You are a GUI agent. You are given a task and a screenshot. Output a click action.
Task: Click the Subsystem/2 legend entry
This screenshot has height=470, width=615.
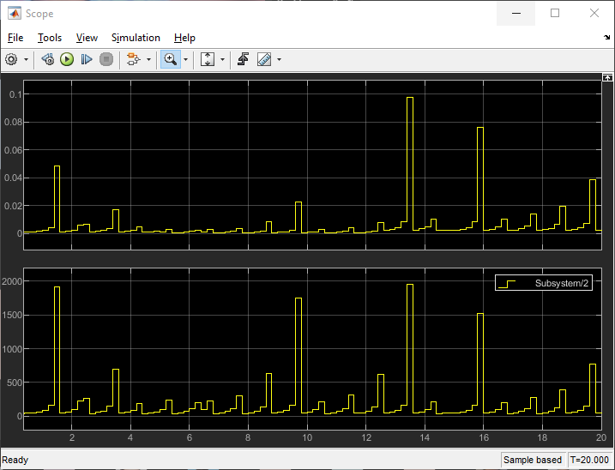click(x=544, y=283)
